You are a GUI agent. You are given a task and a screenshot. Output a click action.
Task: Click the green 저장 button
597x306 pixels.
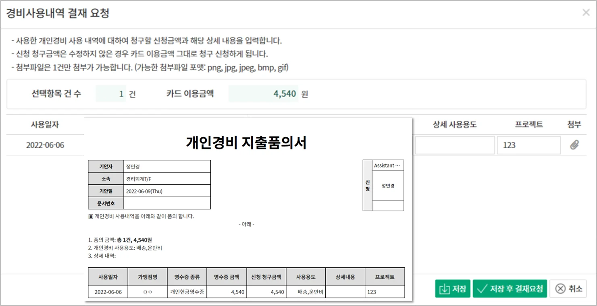(x=452, y=288)
